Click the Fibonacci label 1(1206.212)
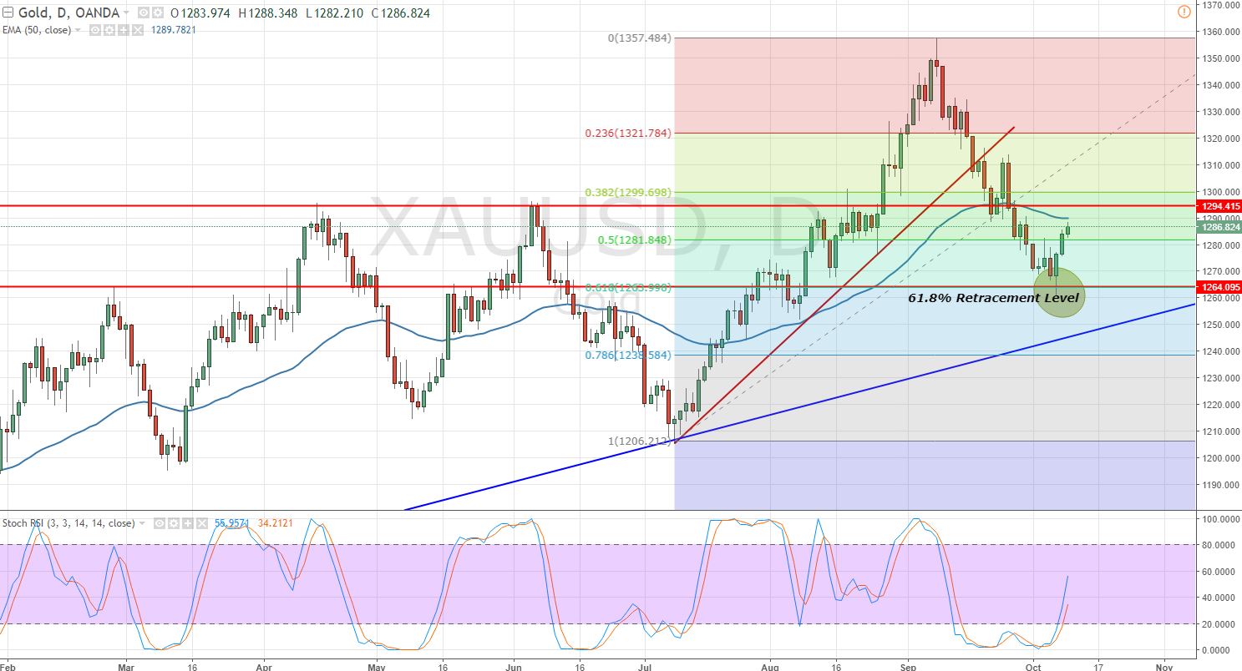Image resolution: width=1242 pixels, height=671 pixels. coord(640,441)
